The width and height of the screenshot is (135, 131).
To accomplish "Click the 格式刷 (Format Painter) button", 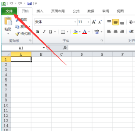I will pos(23,34).
